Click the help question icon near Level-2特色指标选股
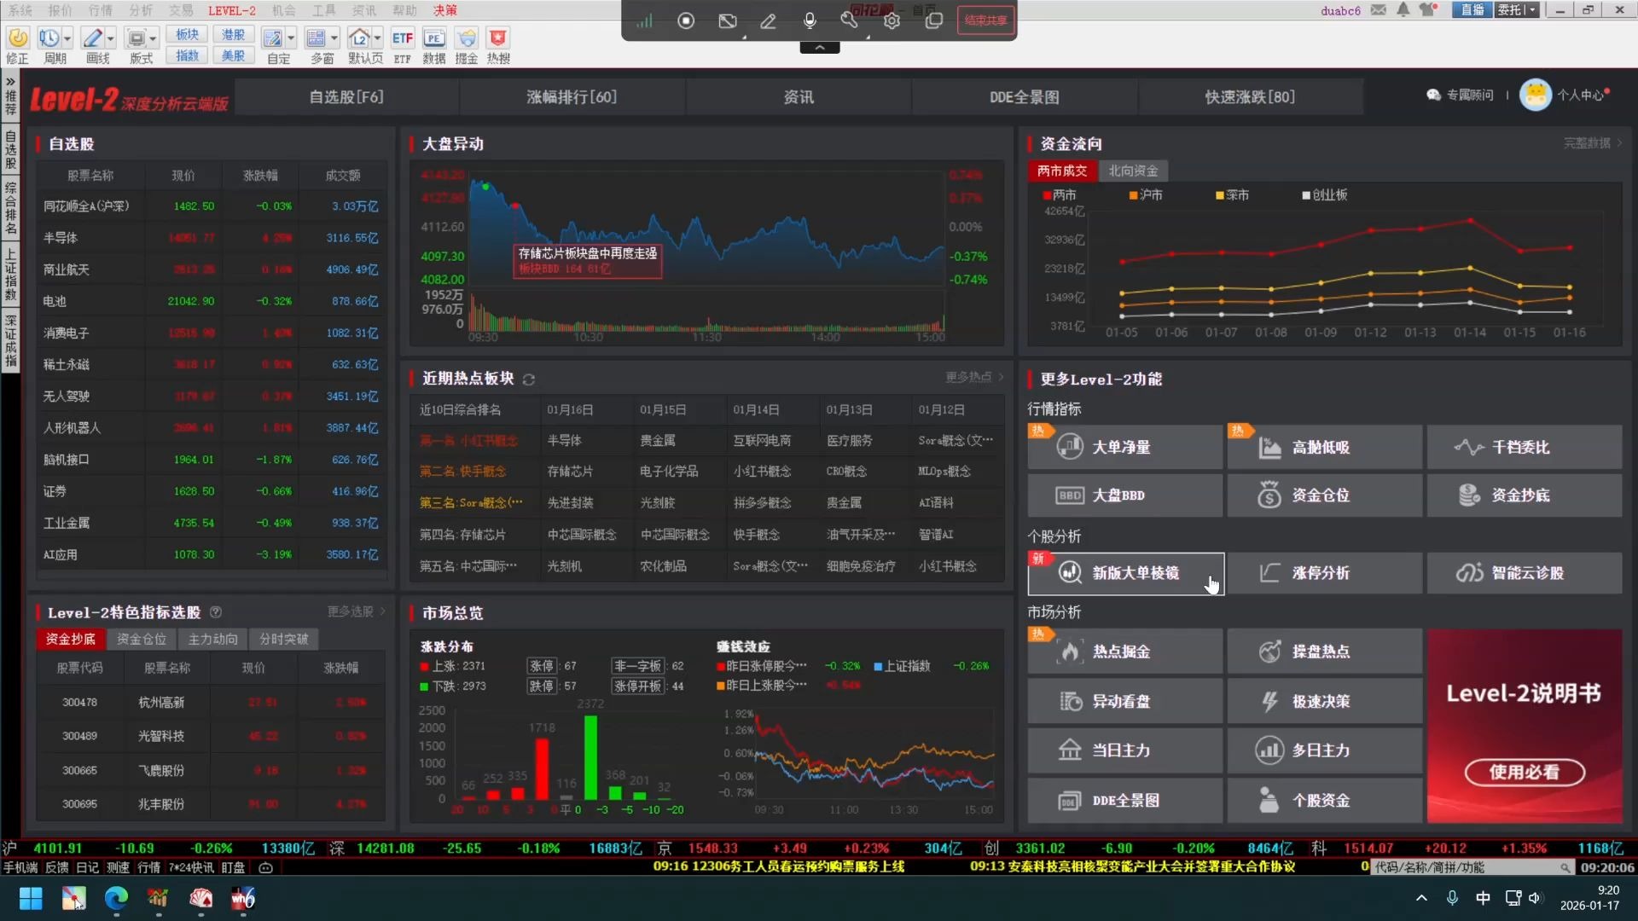 pyautogui.click(x=216, y=612)
